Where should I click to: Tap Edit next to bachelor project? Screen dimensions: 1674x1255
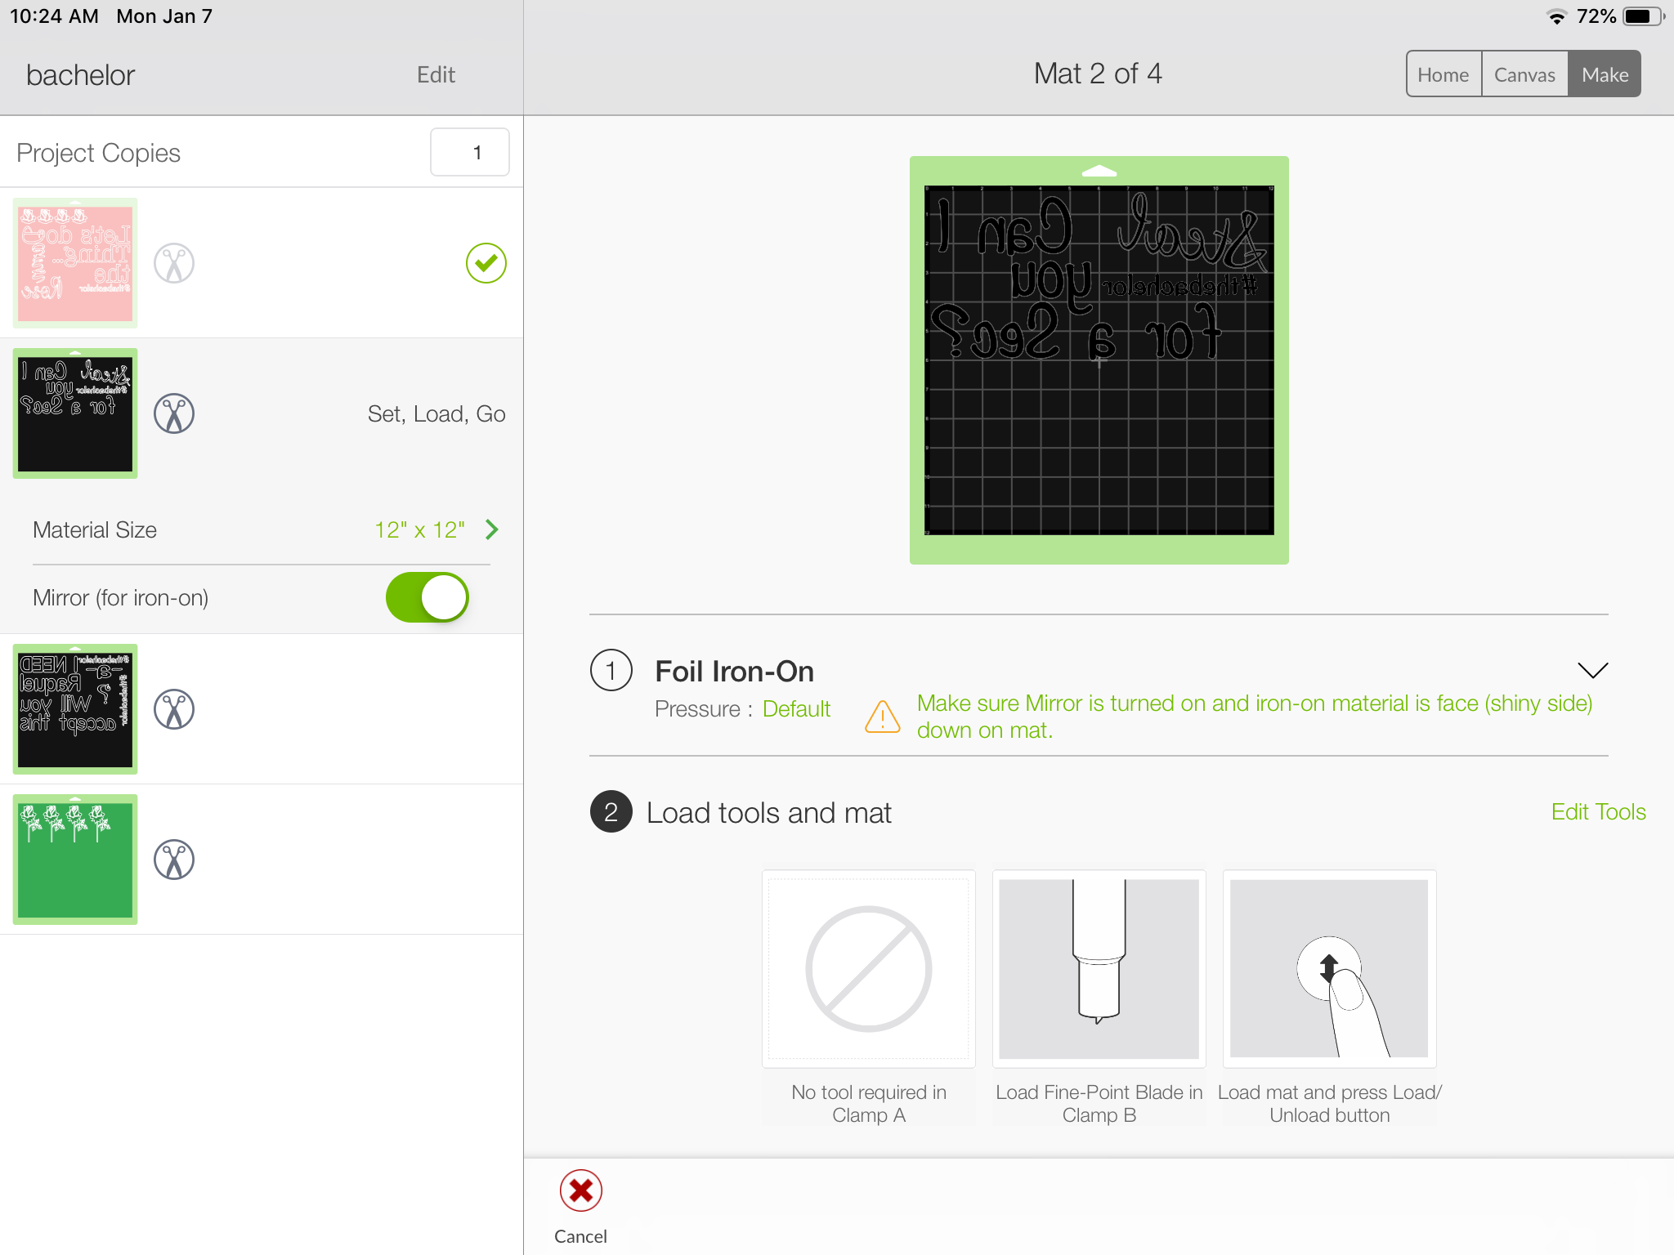[436, 74]
